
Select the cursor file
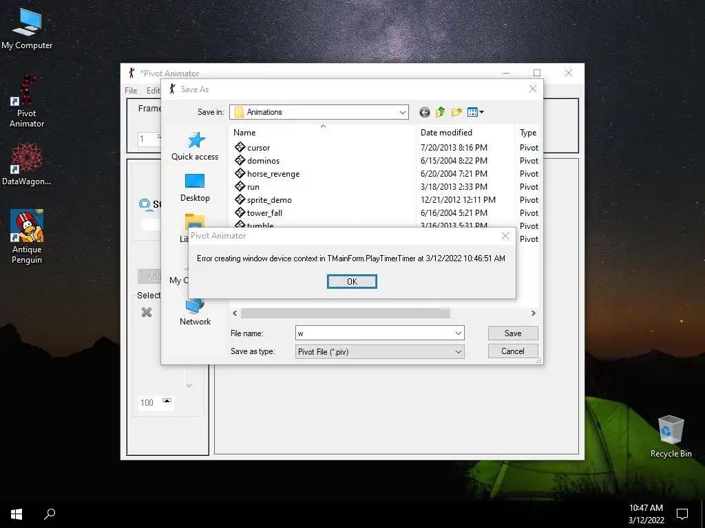tap(259, 148)
